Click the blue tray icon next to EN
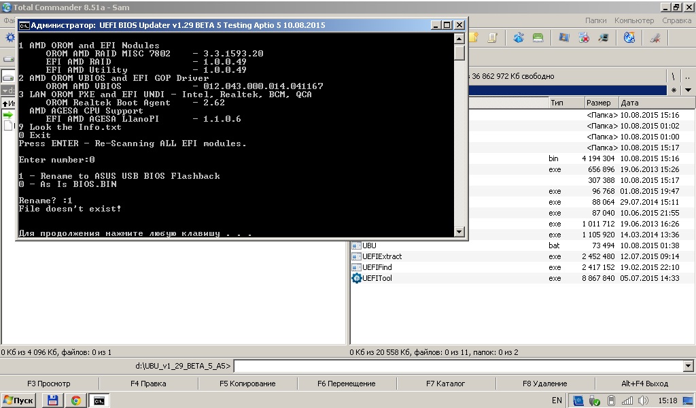 click(578, 401)
